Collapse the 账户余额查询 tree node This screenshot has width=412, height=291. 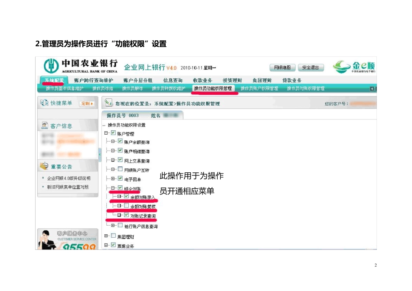coord(113,142)
